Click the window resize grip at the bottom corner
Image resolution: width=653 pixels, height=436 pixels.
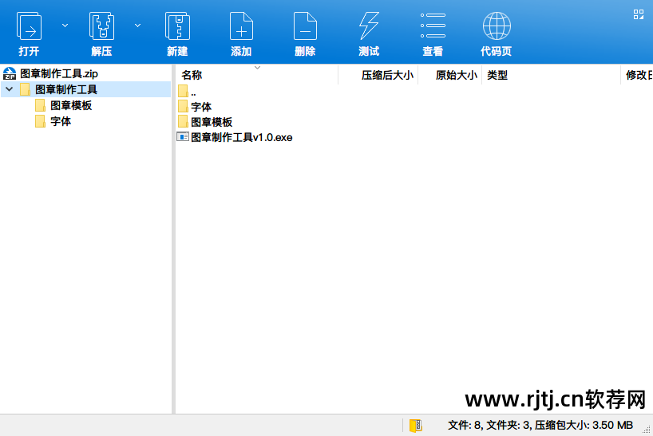[647, 430]
